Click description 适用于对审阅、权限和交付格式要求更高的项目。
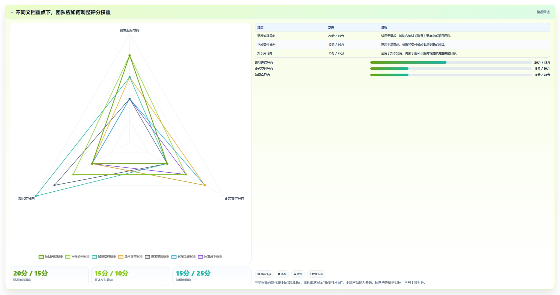560x295 pixels. point(414,45)
